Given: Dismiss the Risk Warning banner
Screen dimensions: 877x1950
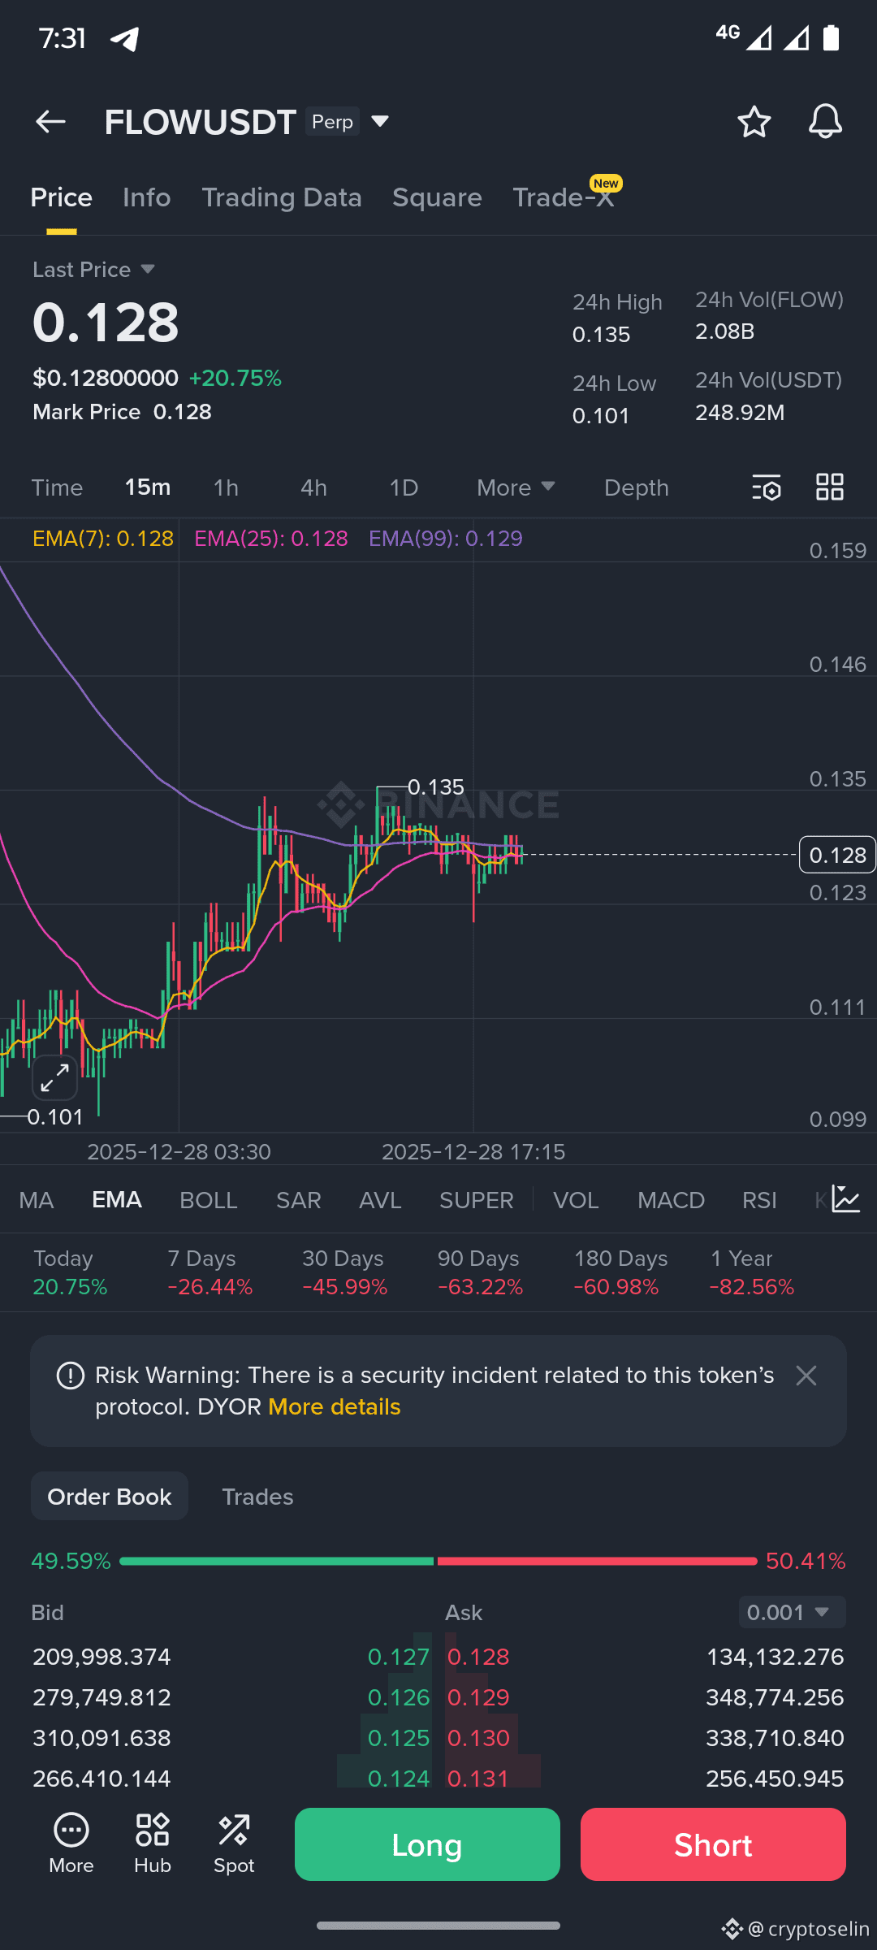Looking at the screenshot, I should point(806,1375).
